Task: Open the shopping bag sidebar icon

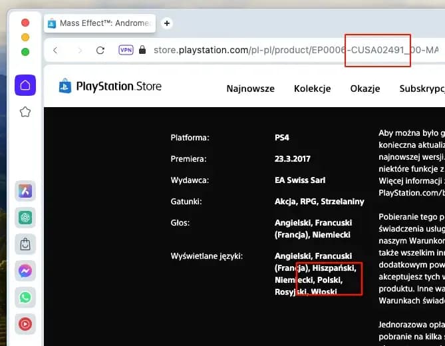Action: click(x=25, y=244)
